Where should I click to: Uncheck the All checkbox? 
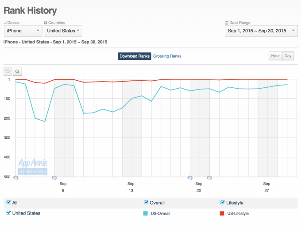pyautogui.click(x=9, y=203)
